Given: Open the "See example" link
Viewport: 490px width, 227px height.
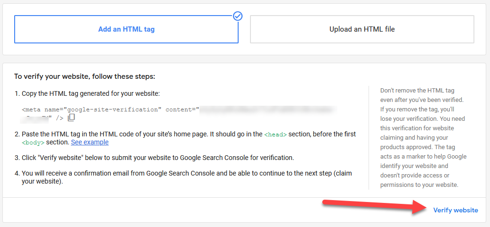Looking at the screenshot, I should click(x=90, y=143).
